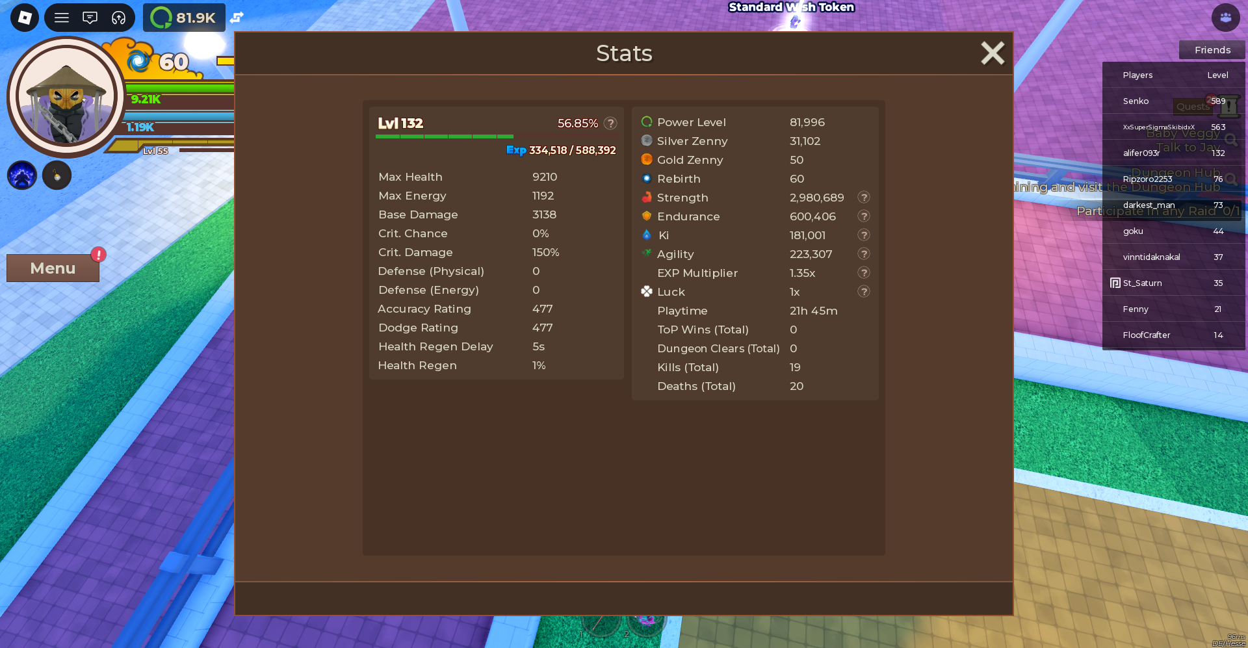Click the help icon for Ki
Viewport: 1248px width, 648px height.
click(x=864, y=235)
